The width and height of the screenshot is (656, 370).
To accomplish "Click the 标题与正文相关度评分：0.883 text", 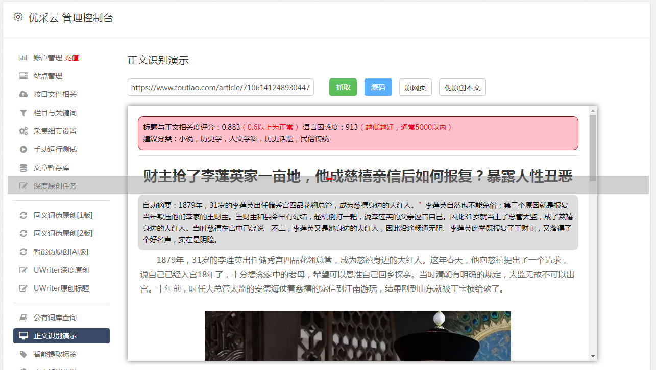I will pos(191,127).
